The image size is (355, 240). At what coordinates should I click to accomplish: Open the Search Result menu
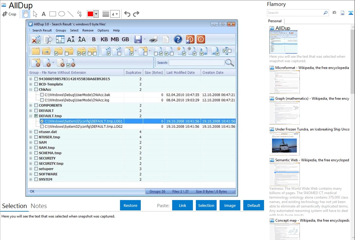[42, 30]
